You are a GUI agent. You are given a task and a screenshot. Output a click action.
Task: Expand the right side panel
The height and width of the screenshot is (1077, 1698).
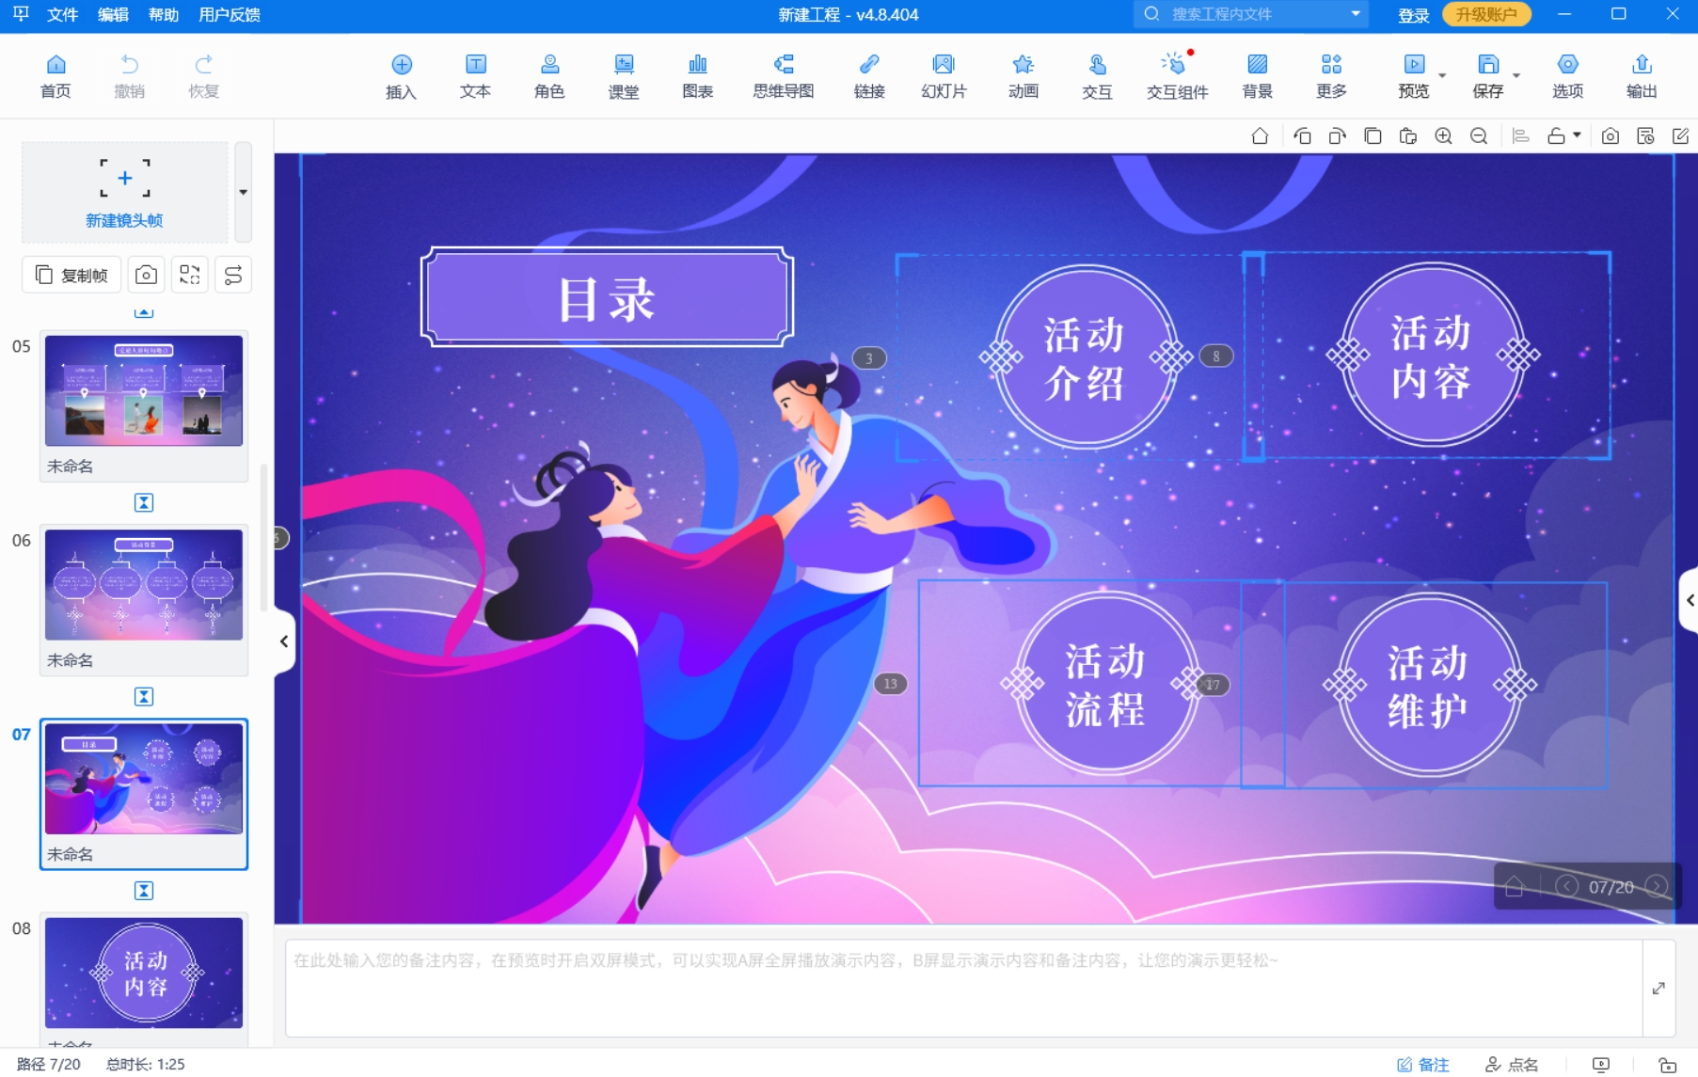tap(1689, 600)
